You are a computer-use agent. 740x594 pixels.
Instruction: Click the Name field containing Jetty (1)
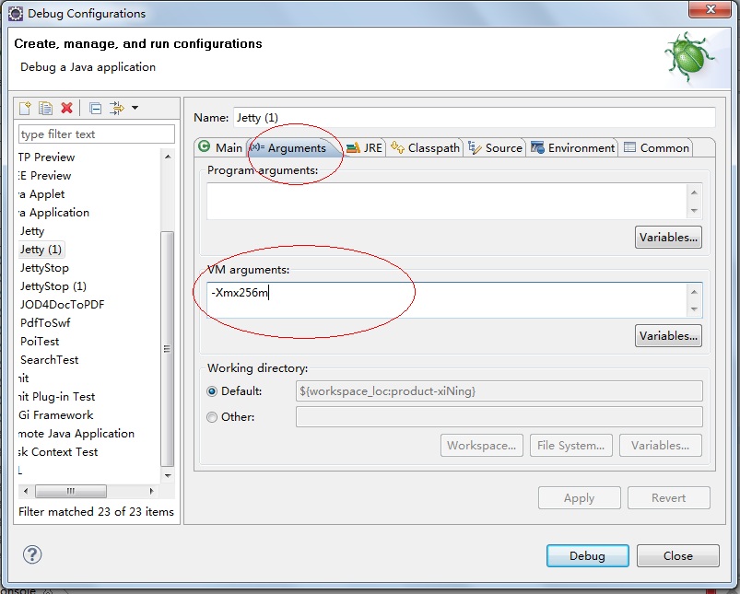pos(475,117)
